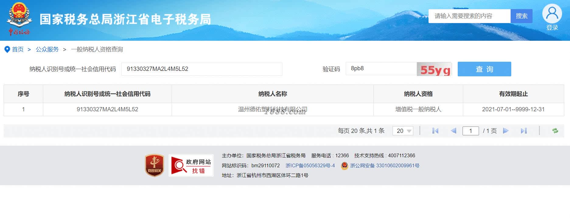
Task: Select cell 2021-07-01--9999-12-31
Action: click(513, 109)
